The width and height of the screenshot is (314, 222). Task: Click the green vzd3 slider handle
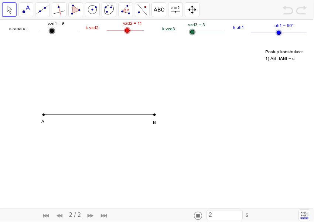[192, 32]
